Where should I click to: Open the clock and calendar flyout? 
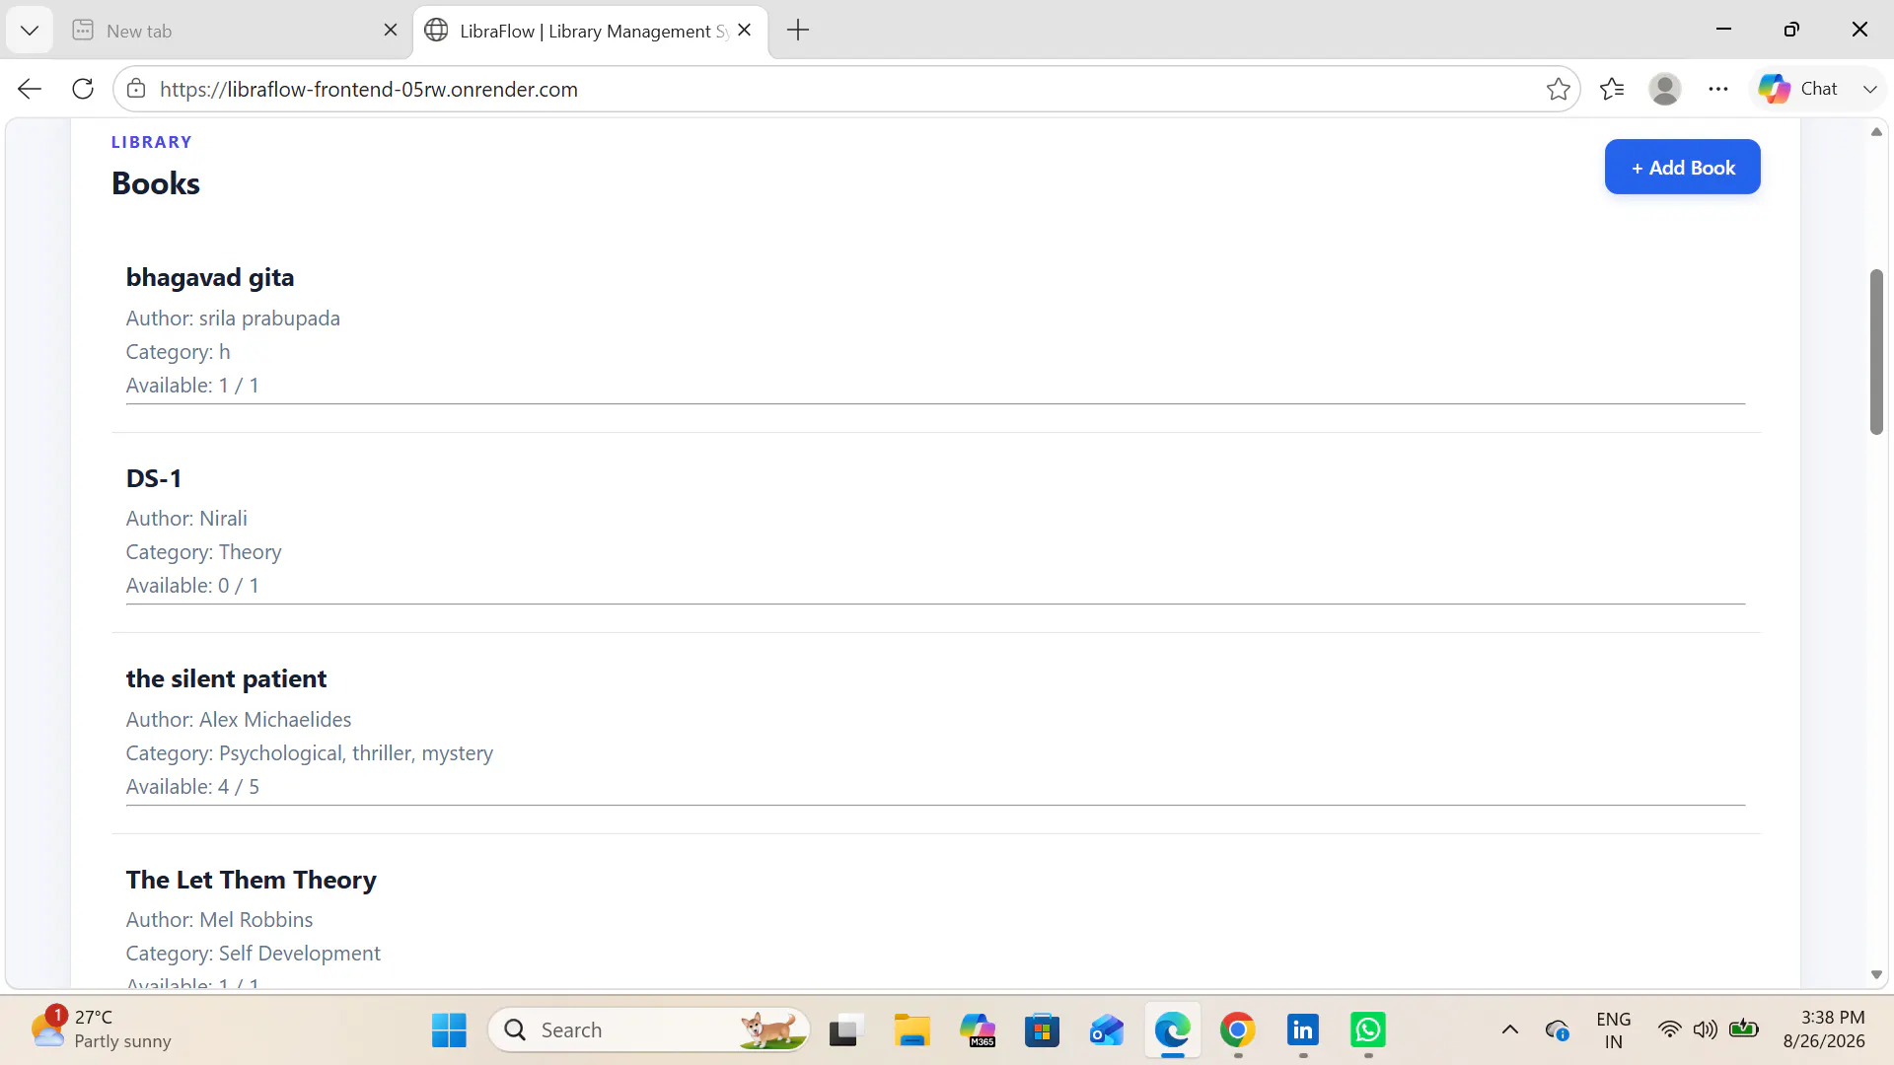[x=1824, y=1029]
